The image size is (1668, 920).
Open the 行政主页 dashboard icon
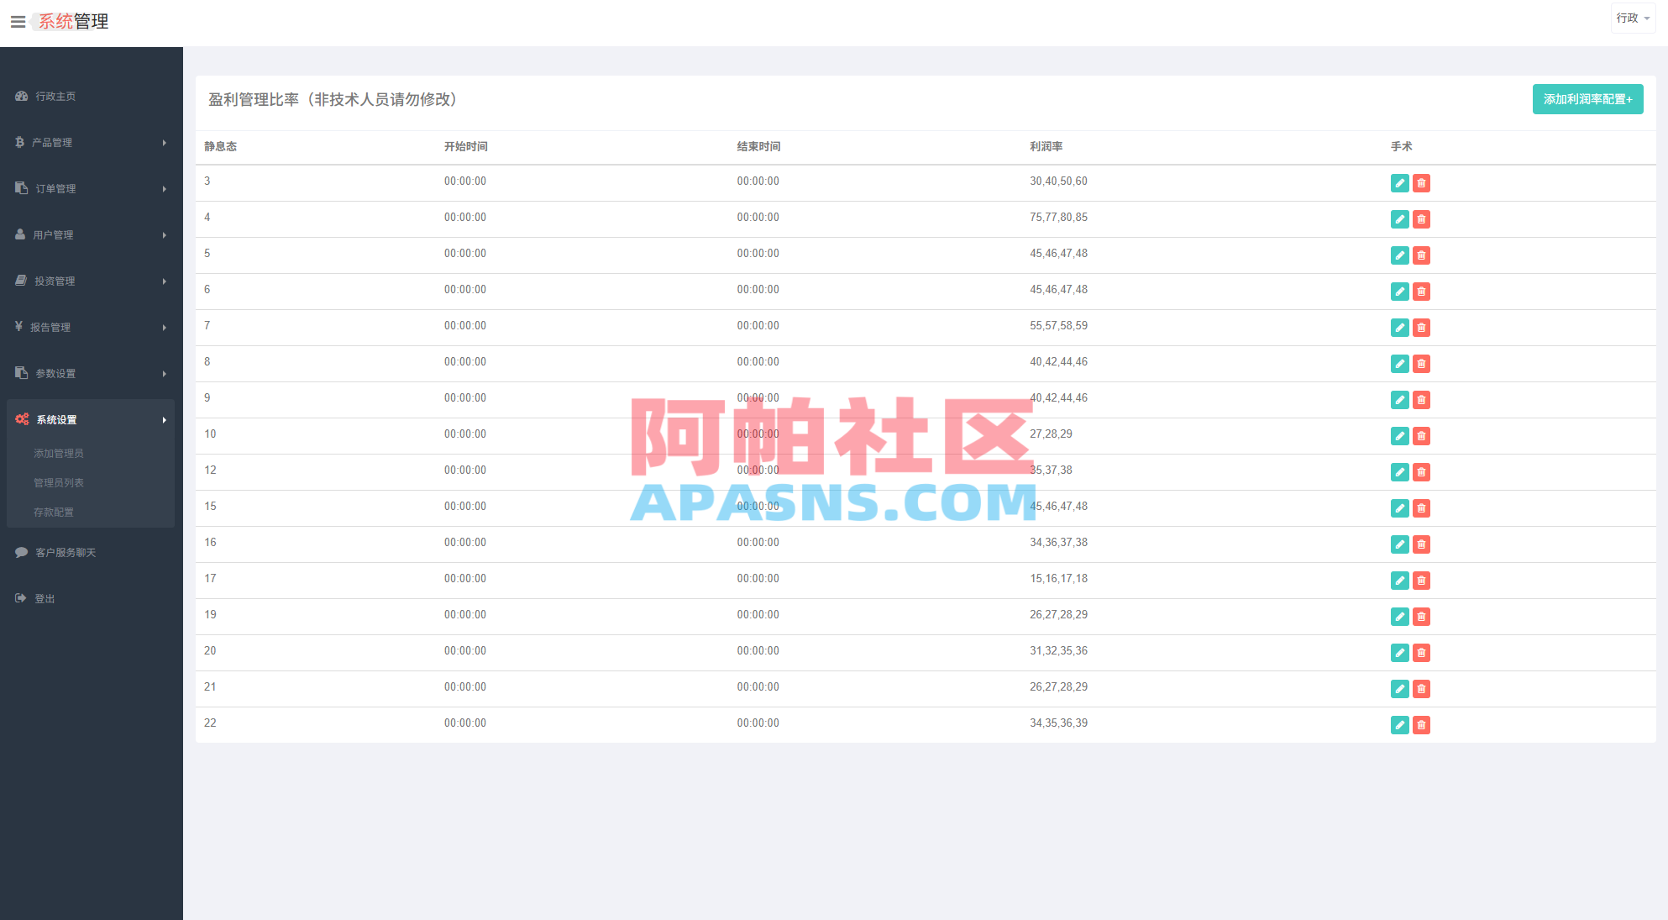click(21, 97)
